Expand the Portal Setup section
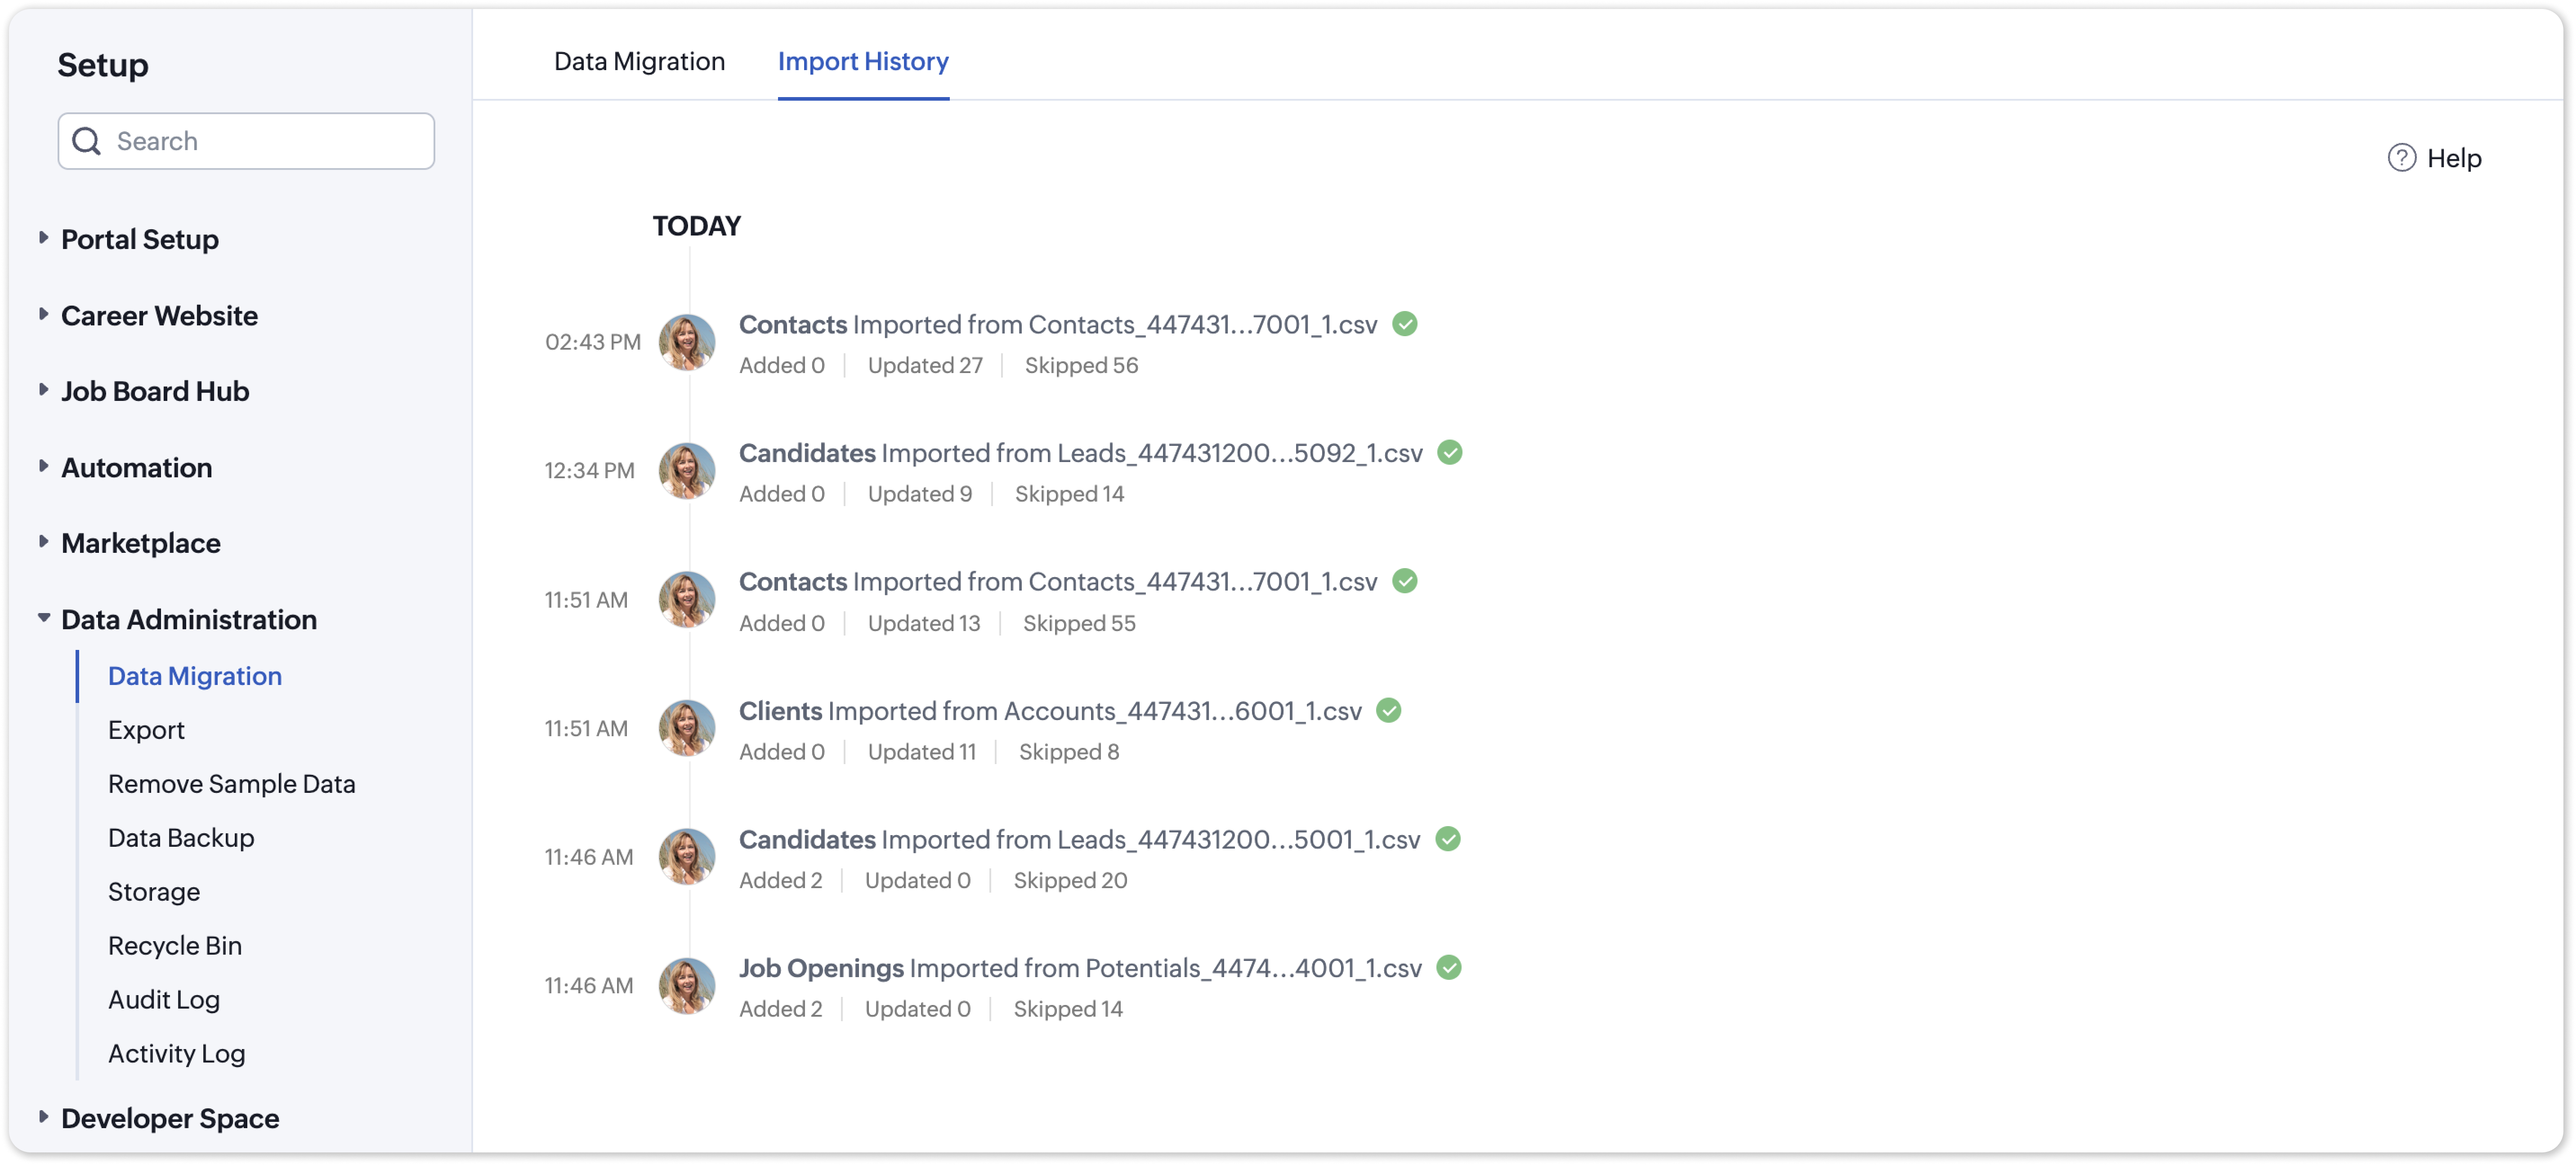The image size is (2576, 1165). point(43,238)
